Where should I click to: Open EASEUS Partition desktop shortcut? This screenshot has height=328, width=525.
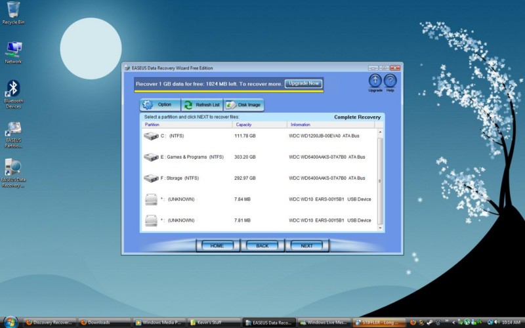tap(13, 134)
